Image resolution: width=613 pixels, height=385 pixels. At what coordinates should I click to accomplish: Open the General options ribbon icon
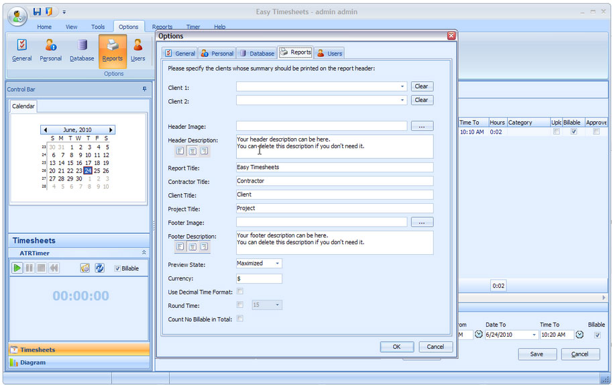tap(22, 51)
